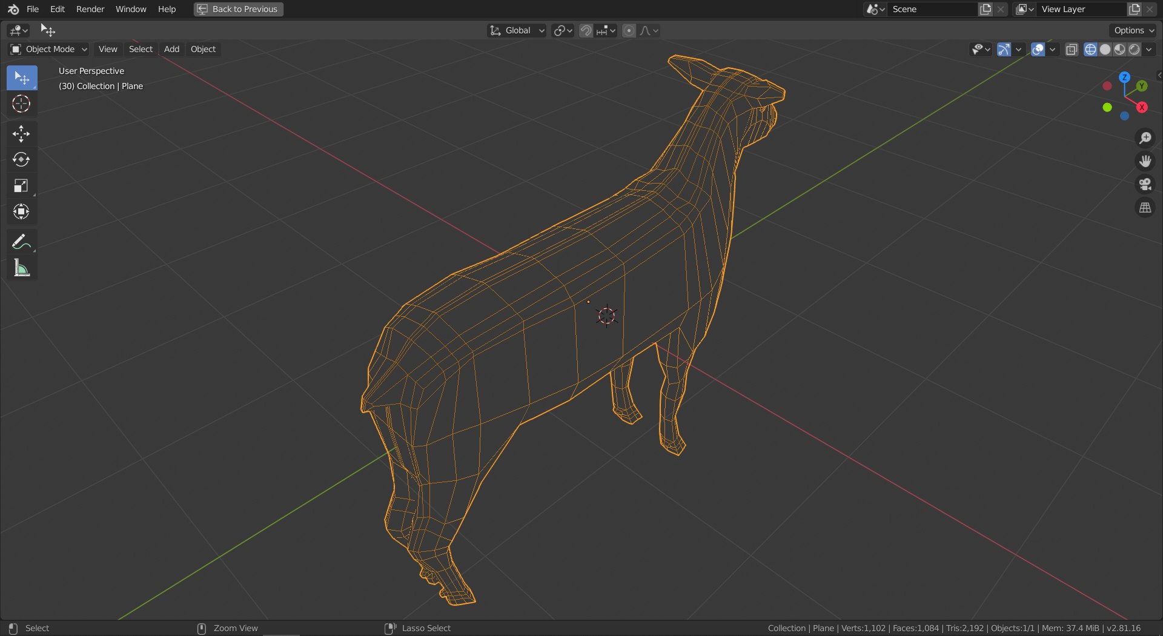Click the Blender logo icon
The height and width of the screenshot is (636, 1163).
[13, 9]
